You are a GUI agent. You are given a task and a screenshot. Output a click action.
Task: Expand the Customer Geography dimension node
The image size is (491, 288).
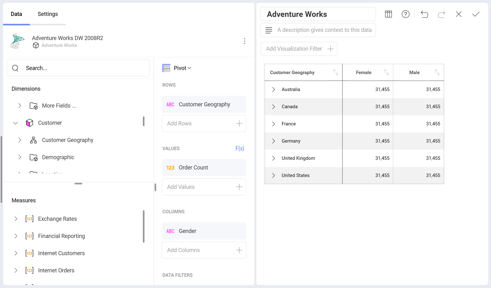click(20, 140)
